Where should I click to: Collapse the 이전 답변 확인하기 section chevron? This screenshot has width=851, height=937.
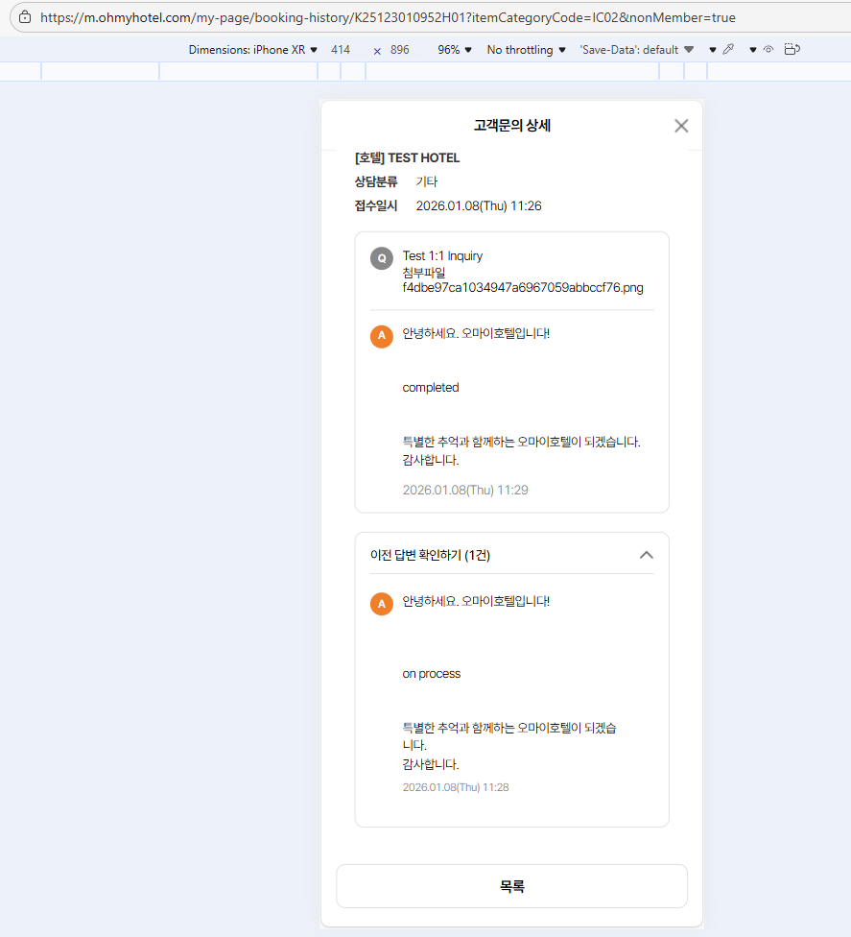point(646,555)
